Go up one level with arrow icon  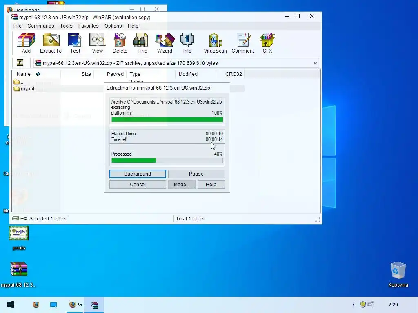pyautogui.click(x=20, y=62)
